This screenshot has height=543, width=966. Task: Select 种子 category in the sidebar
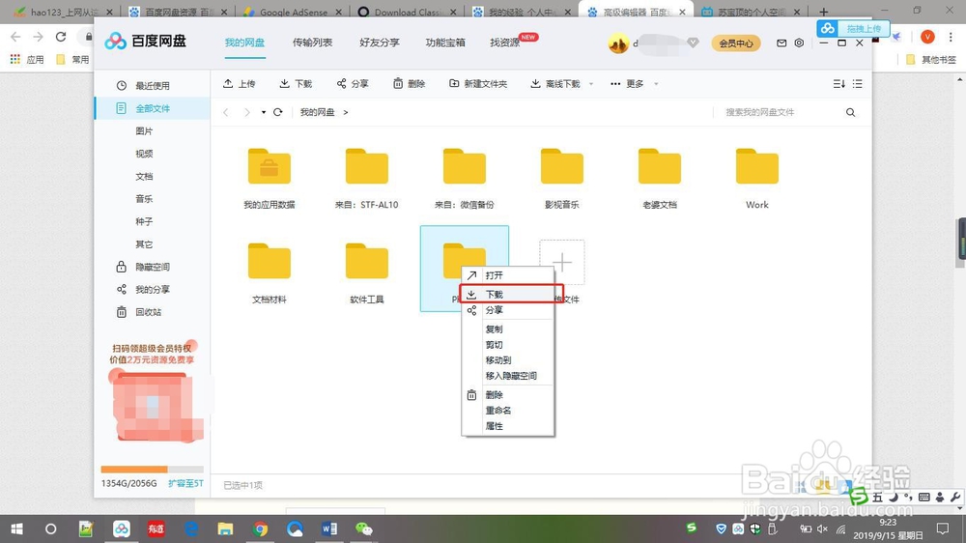pyautogui.click(x=144, y=221)
